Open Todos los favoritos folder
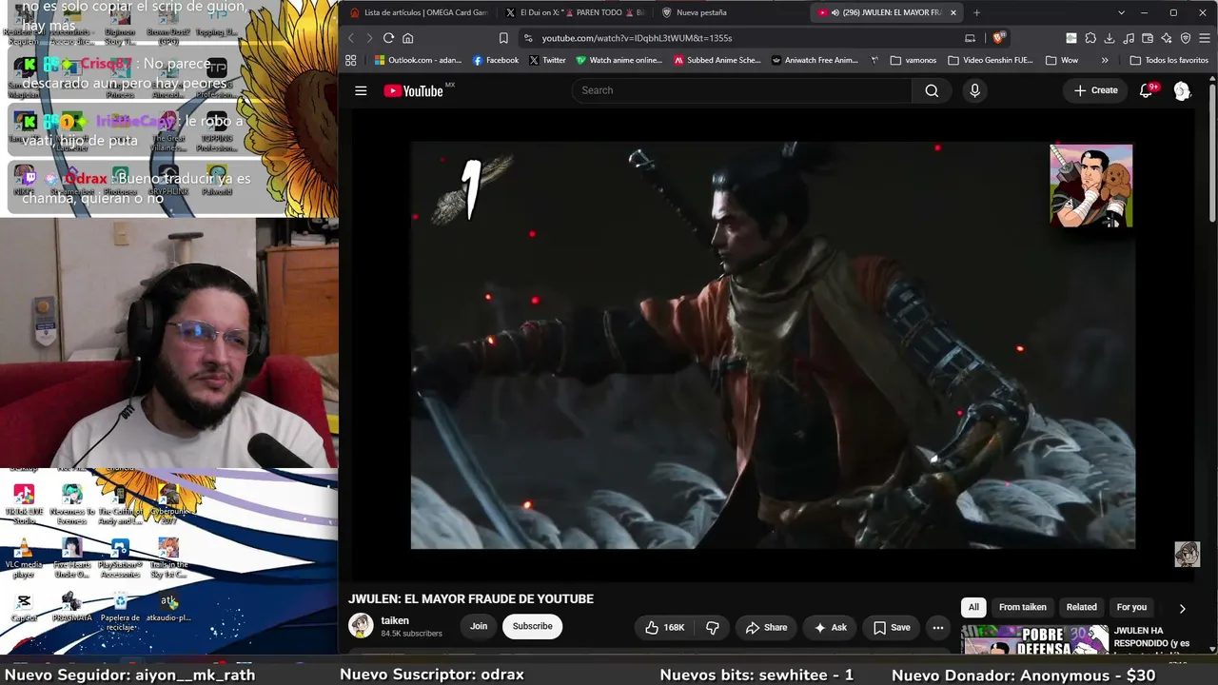The height and width of the screenshot is (685, 1218). click(1169, 60)
